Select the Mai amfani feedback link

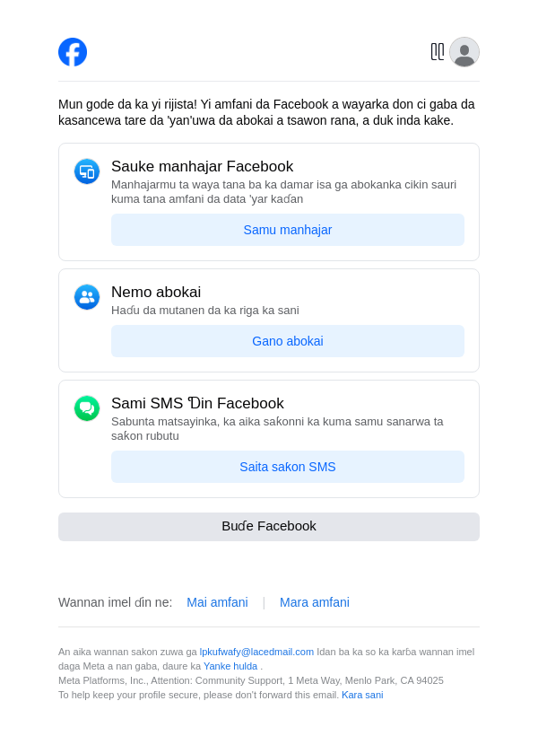(x=217, y=602)
